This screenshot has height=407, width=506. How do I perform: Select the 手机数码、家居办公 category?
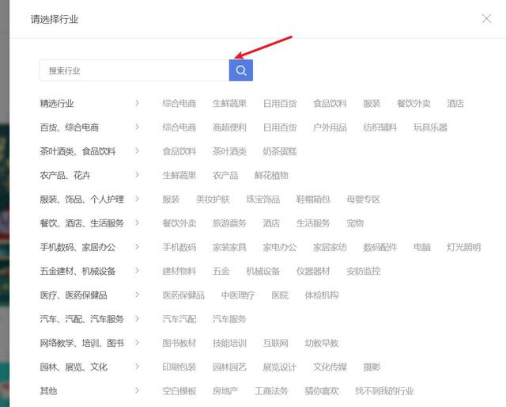[x=77, y=247]
